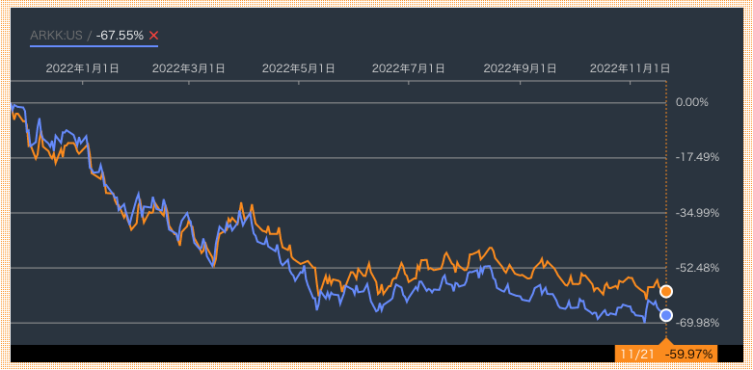The height and width of the screenshot is (370, 753).
Task: Select the 2022年3月1日 axis date label
Action: tap(188, 68)
